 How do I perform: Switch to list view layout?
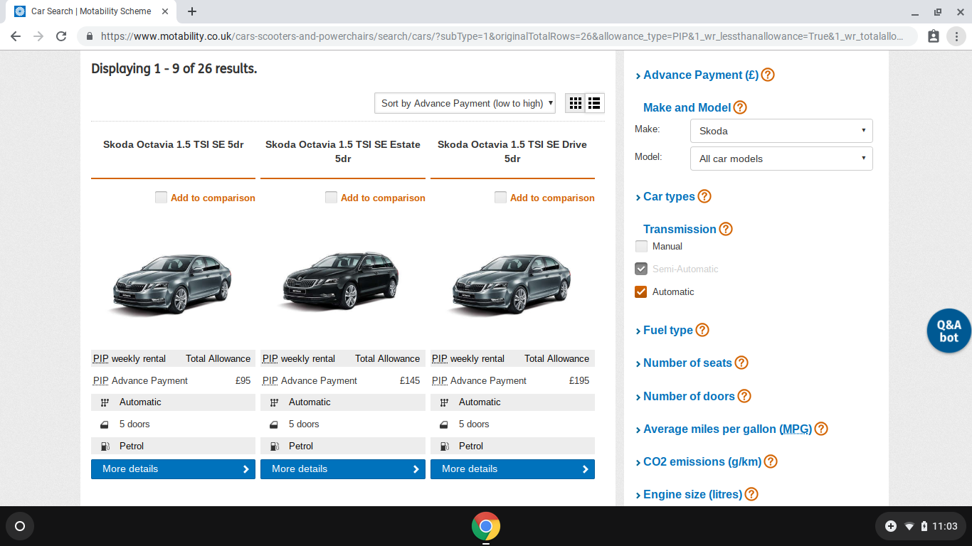[594, 102]
